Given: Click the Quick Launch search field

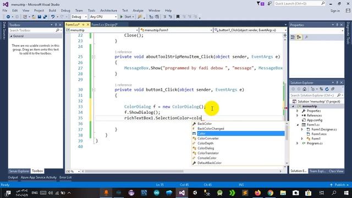Looking at the screenshot, I should pyautogui.click(x=300, y=4).
